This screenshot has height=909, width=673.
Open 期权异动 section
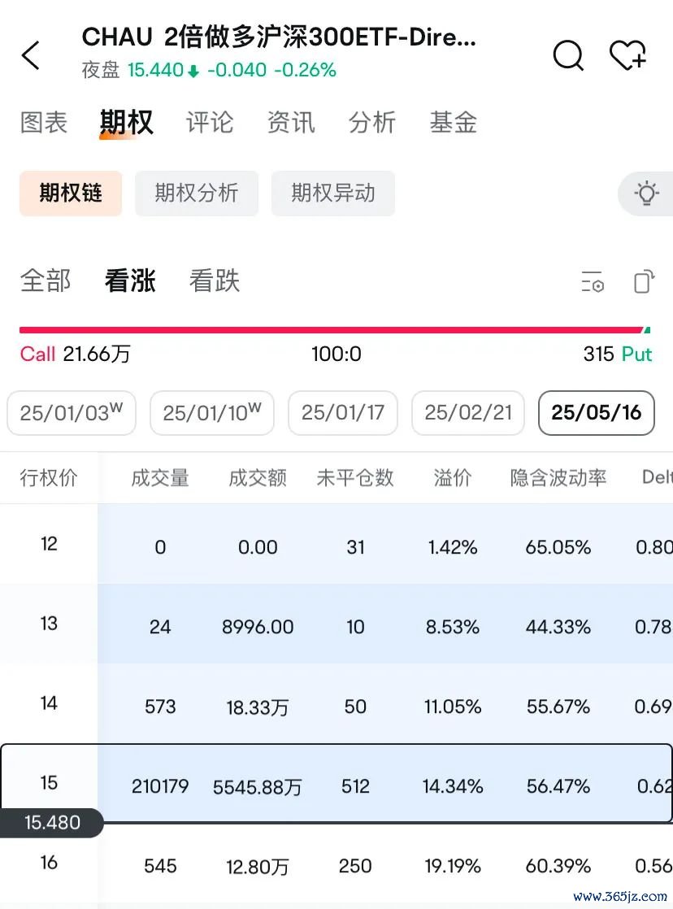333,194
